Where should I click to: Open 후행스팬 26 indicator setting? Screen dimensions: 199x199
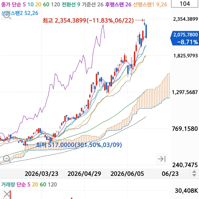118,5
